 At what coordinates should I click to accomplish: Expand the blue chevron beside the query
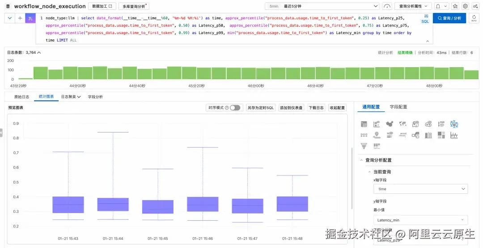point(10,18)
